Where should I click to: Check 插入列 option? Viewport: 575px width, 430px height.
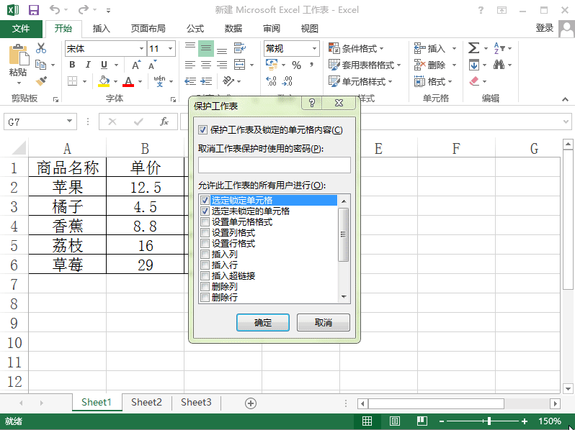tap(205, 254)
